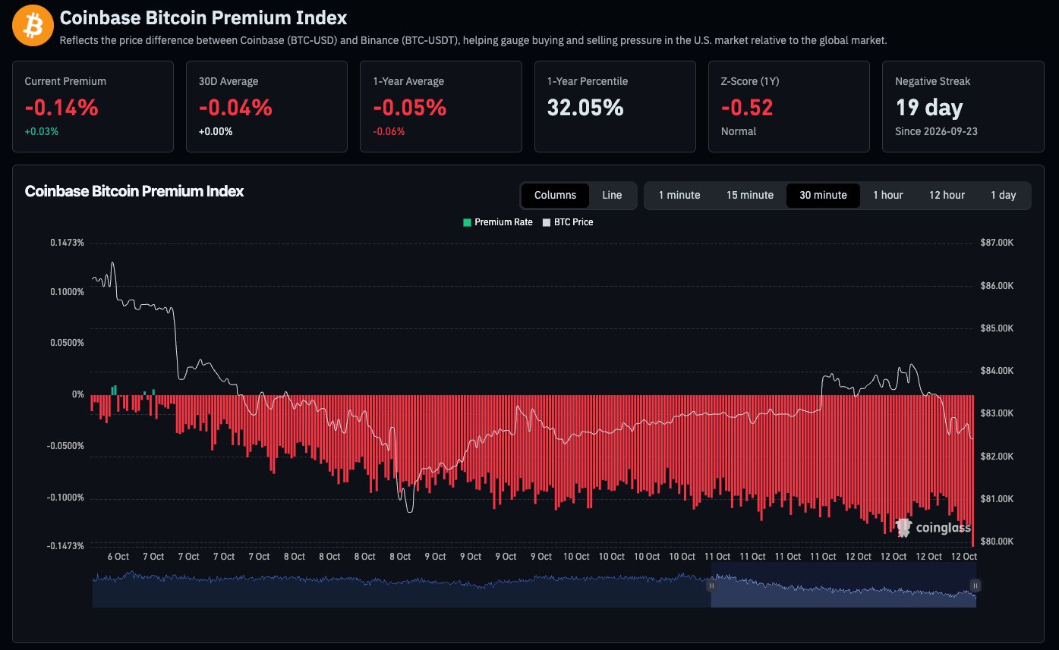Select the 12 hour interval
Image resolution: width=1059 pixels, height=650 pixels.
point(947,195)
